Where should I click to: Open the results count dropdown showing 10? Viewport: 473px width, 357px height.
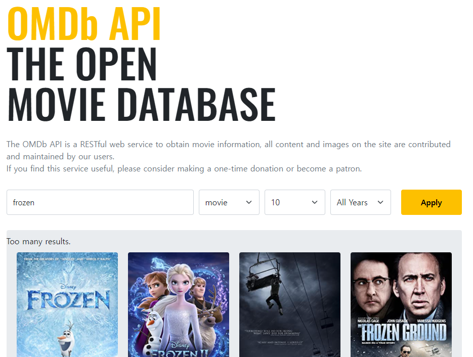coord(295,202)
